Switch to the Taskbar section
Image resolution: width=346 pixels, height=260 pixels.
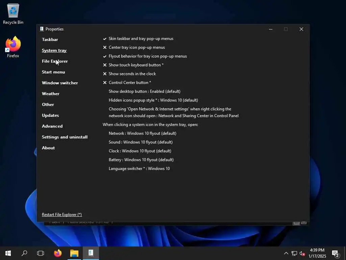50,40
